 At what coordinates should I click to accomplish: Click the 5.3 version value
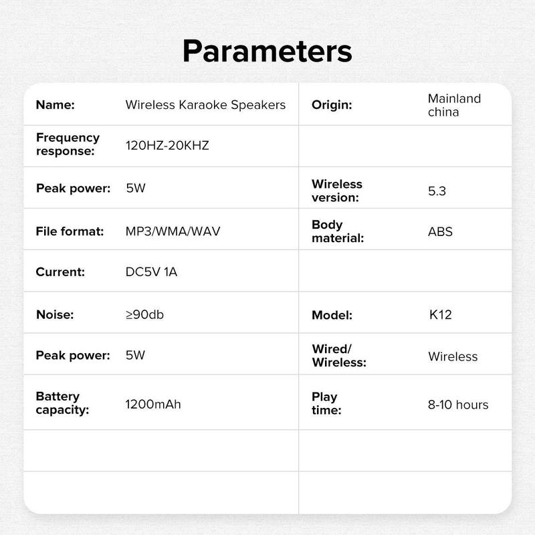[437, 191]
